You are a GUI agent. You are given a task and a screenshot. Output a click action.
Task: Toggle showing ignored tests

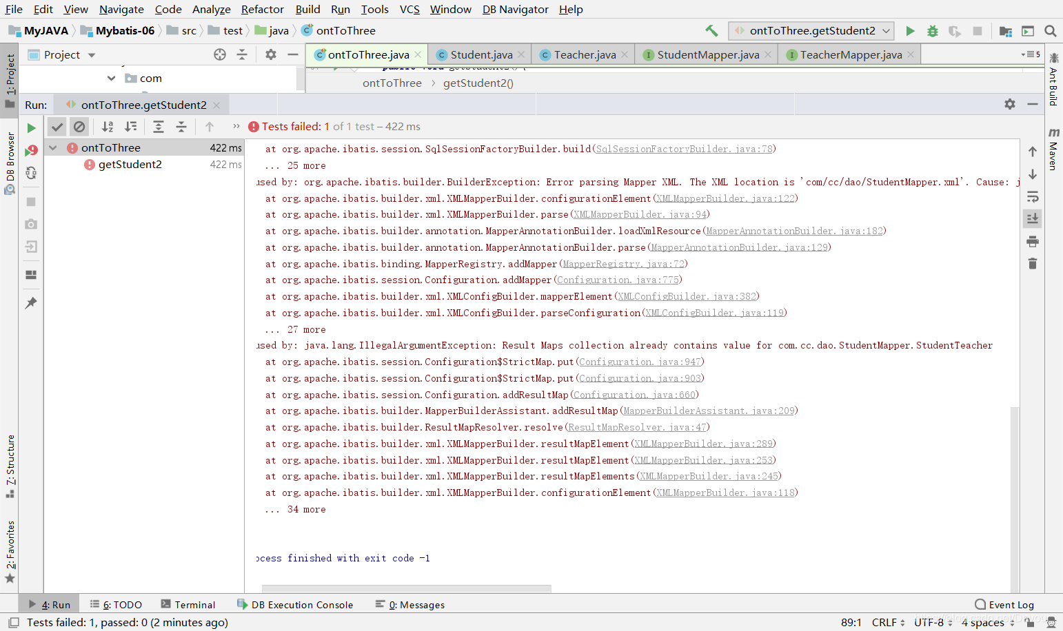pyautogui.click(x=79, y=127)
